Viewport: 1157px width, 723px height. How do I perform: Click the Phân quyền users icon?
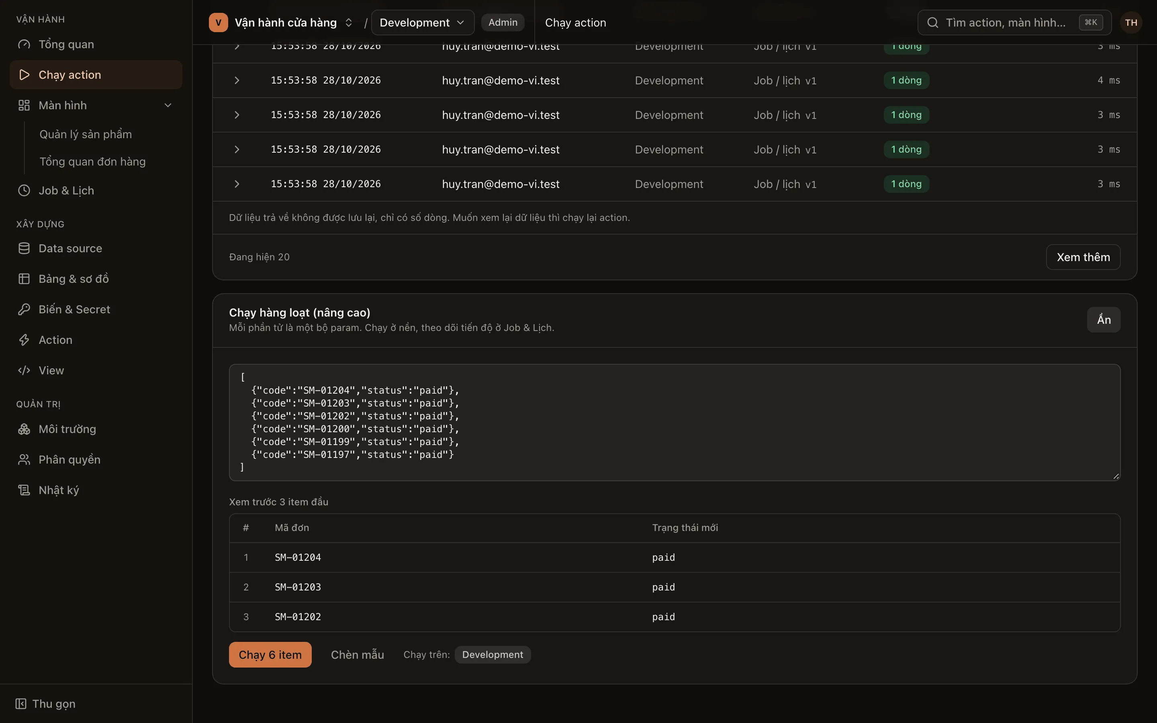click(x=24, y=460)
